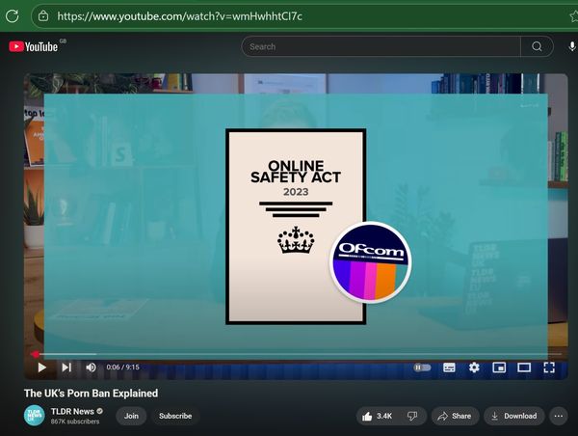Click the video title 'The UK's Porn Ban Explained'

pyautogui.click(x=92, y=394)
